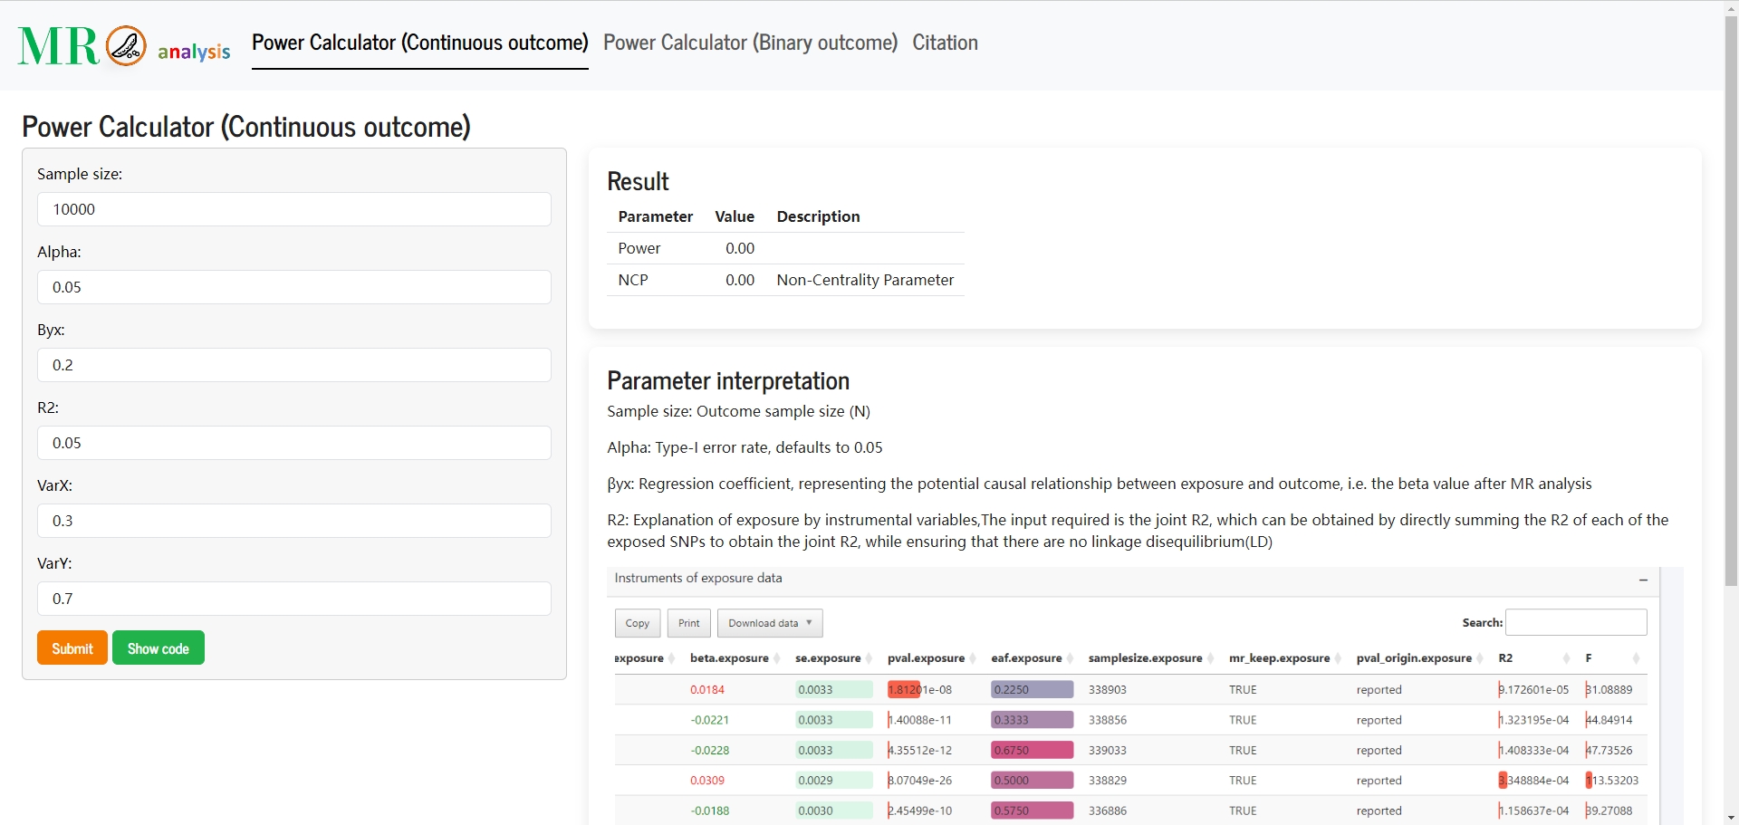Switch to Power Calculator (Binary outcome) tab
Screen dimensions: 1739x825
tap(750, 43)
